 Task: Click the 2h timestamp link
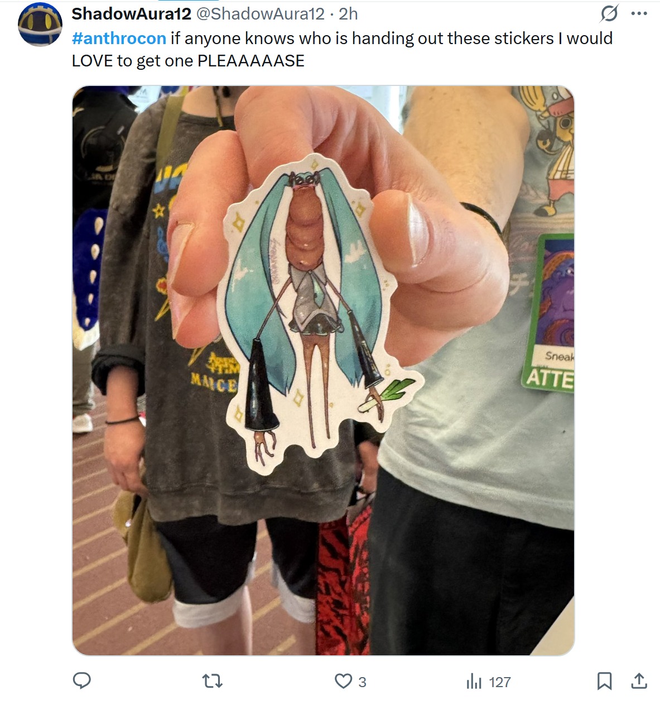[x=348, y=13]
